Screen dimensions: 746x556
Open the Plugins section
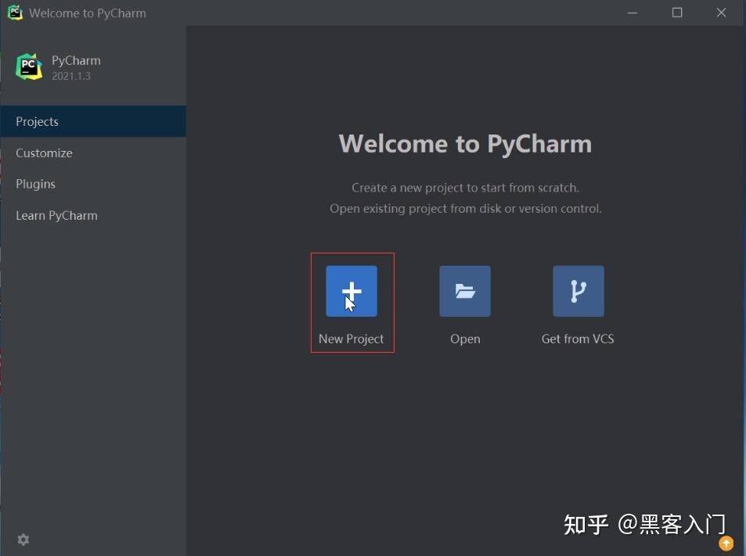pos(36,184)
